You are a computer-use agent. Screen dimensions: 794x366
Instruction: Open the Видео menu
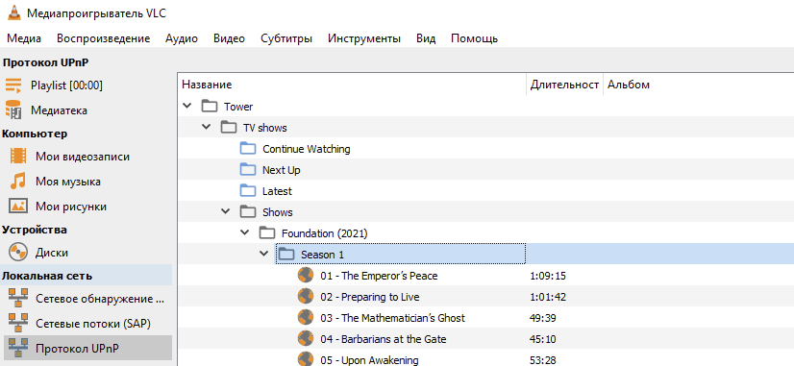pyautogui.click(x=229, y=38)
